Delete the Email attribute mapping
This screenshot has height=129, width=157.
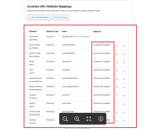[124, 62]
